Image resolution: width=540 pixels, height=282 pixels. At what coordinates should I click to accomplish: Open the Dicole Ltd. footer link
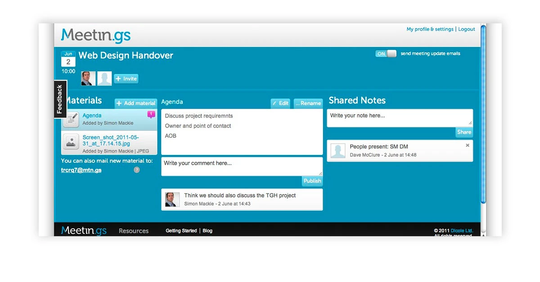pyautogui.click(x=462, y=231)
